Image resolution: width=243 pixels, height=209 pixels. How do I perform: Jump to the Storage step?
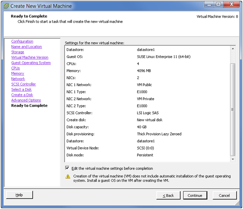coord(18,52)
